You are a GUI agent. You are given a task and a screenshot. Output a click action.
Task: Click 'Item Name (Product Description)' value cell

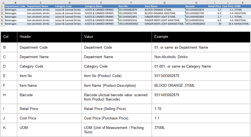(117, 85)
